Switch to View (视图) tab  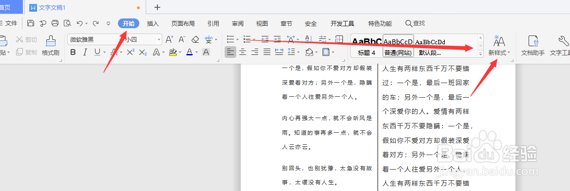262,23
